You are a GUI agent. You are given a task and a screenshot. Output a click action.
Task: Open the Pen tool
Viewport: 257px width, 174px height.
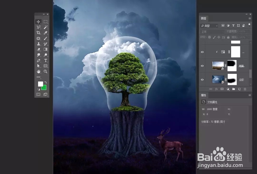(x=38, y=61)
